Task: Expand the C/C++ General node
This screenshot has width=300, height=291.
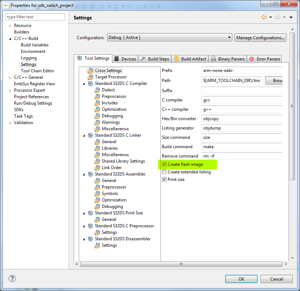Action: click(10, 78)
